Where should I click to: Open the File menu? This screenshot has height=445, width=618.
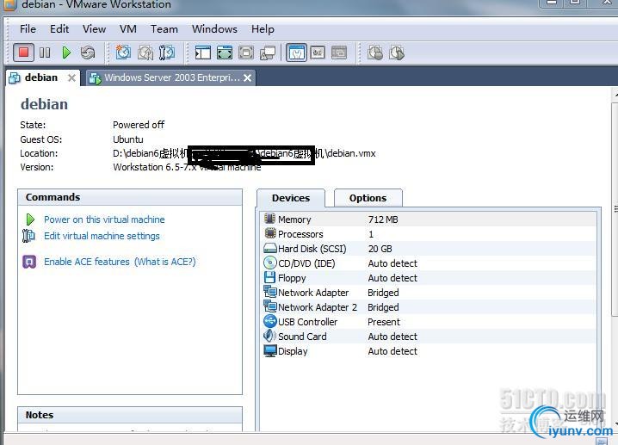coord(28,29)
